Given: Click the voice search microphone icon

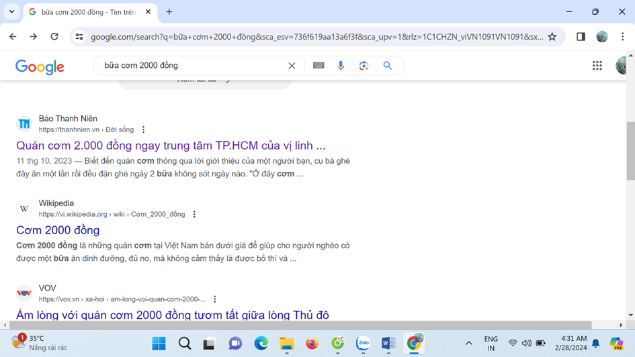Looking at the screenshot, I should tap(341, 66).
